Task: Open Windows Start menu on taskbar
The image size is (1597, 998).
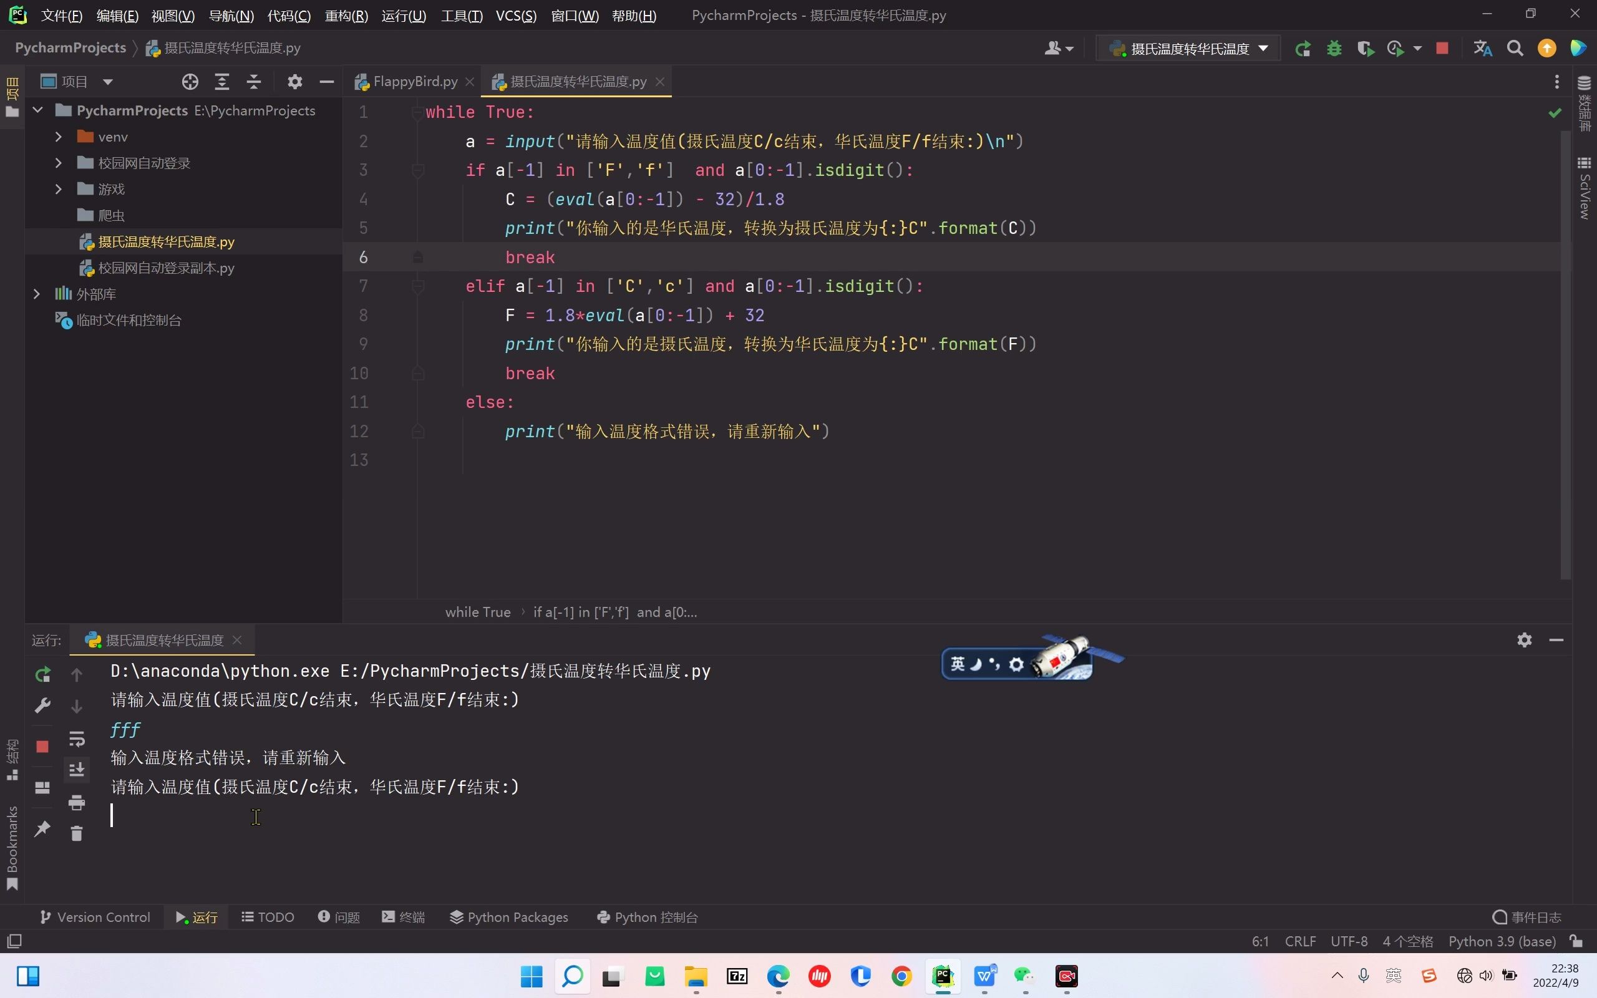Action: click(x=532, y=976)
